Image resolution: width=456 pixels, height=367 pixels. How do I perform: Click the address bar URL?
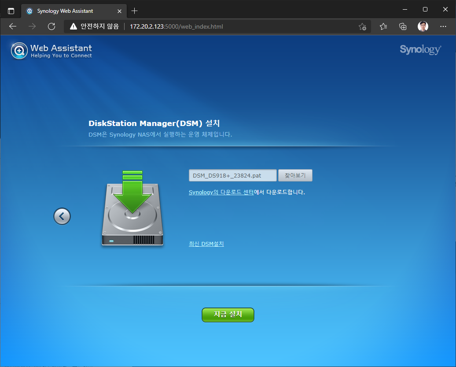click(x=176, y=26)
